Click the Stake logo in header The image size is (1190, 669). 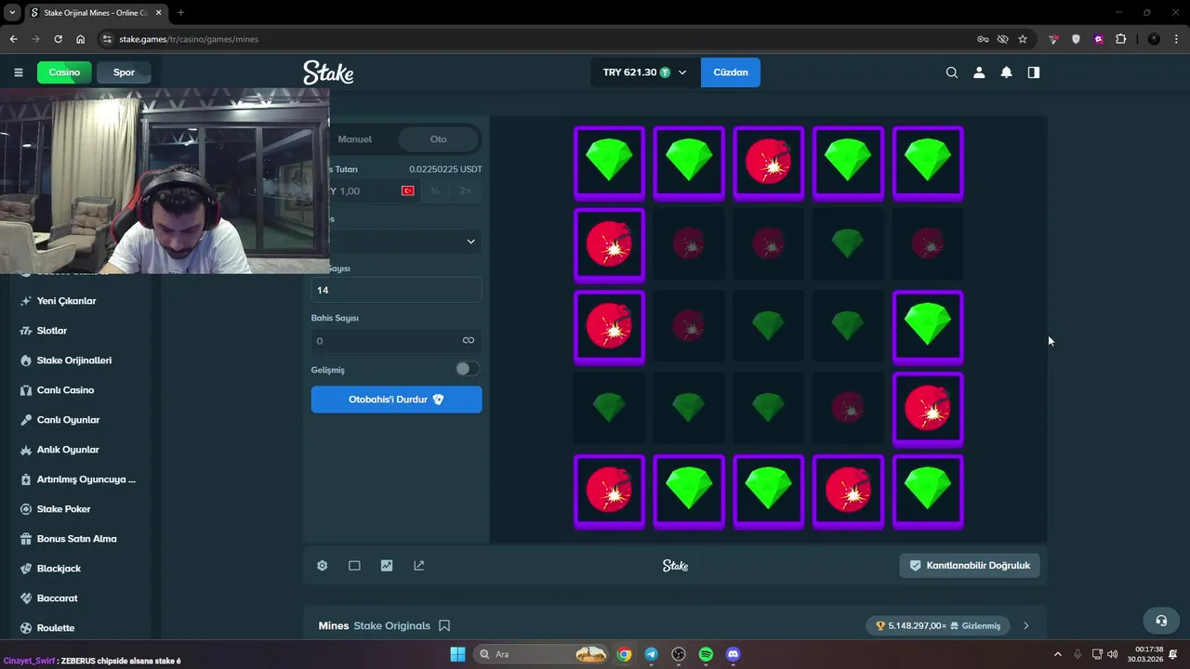pos(328,72)
